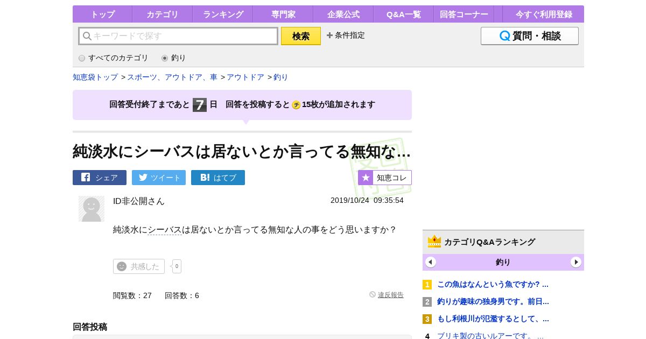Click the 共感した count bubble
Viewport: 646px width, 339px height.
click(177, 266)
